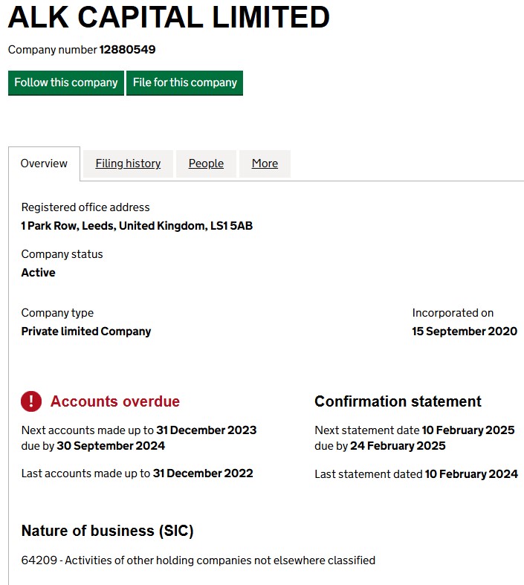
Task: Click the Accounts overdue heading text
Action: pos(115,401)
